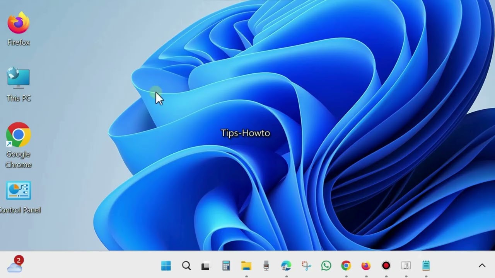The width and height of the screenshot is (495, 278).
Task: Open the red record button app in taskbar
Action: point(386,266)
